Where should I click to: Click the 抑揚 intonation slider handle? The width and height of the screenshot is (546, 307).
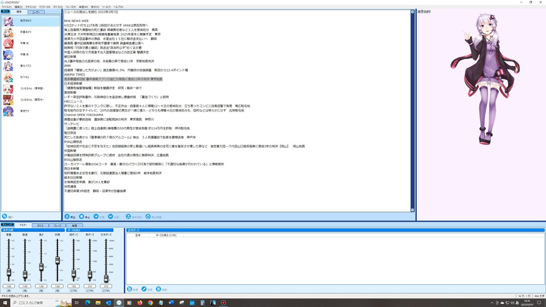(57, 260)
